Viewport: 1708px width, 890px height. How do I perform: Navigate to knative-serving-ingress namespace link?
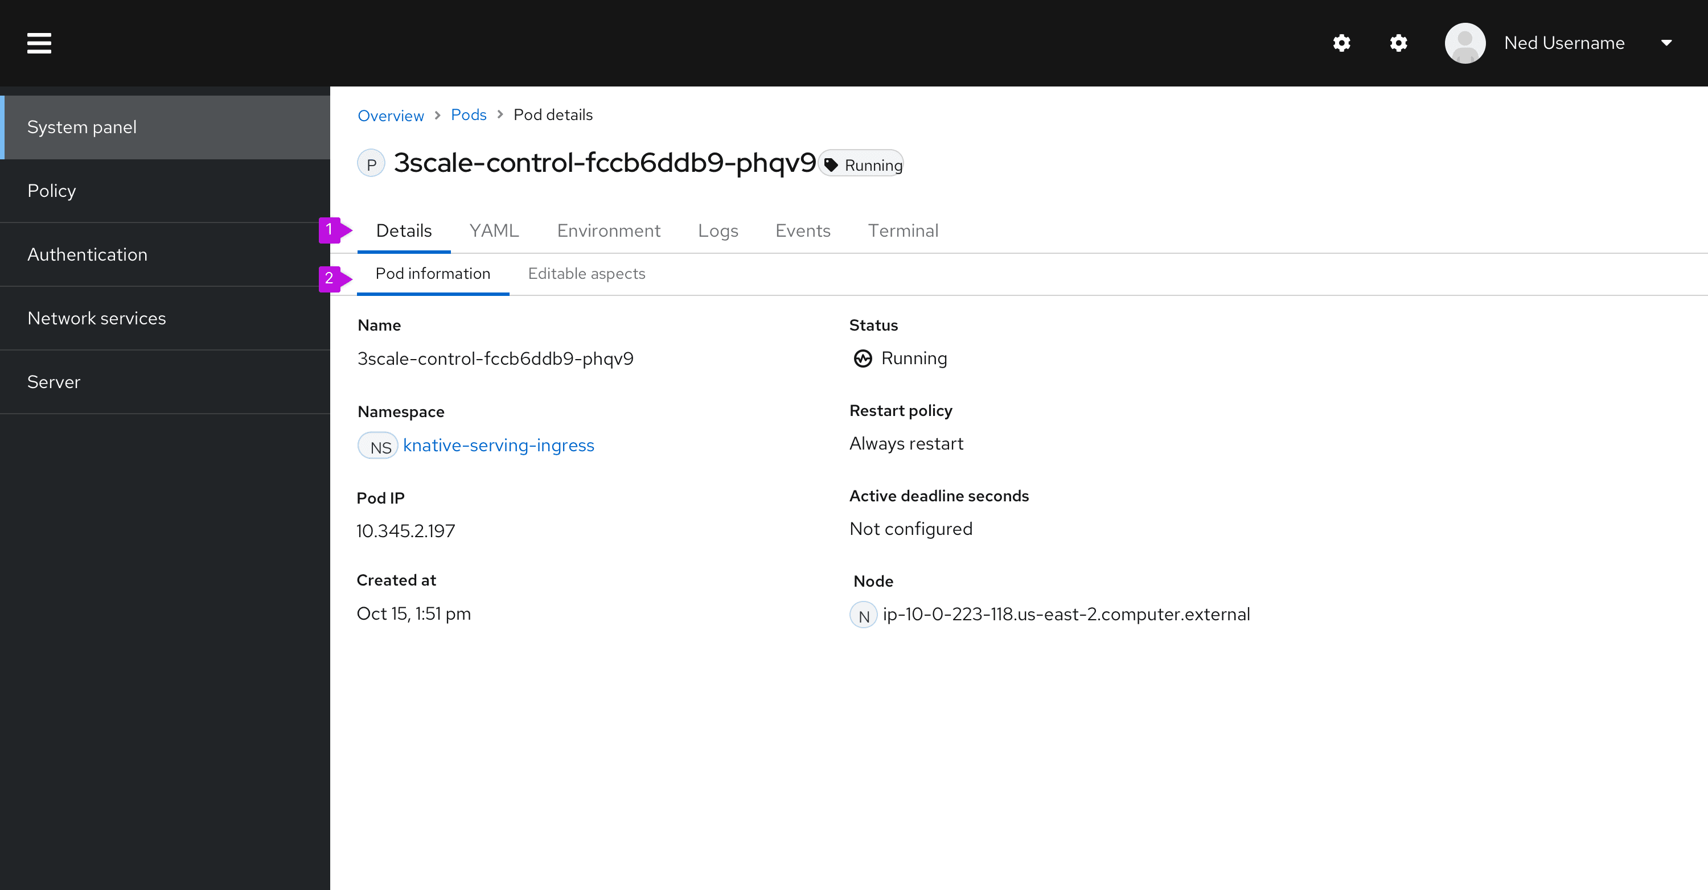[x=498, y=444]
